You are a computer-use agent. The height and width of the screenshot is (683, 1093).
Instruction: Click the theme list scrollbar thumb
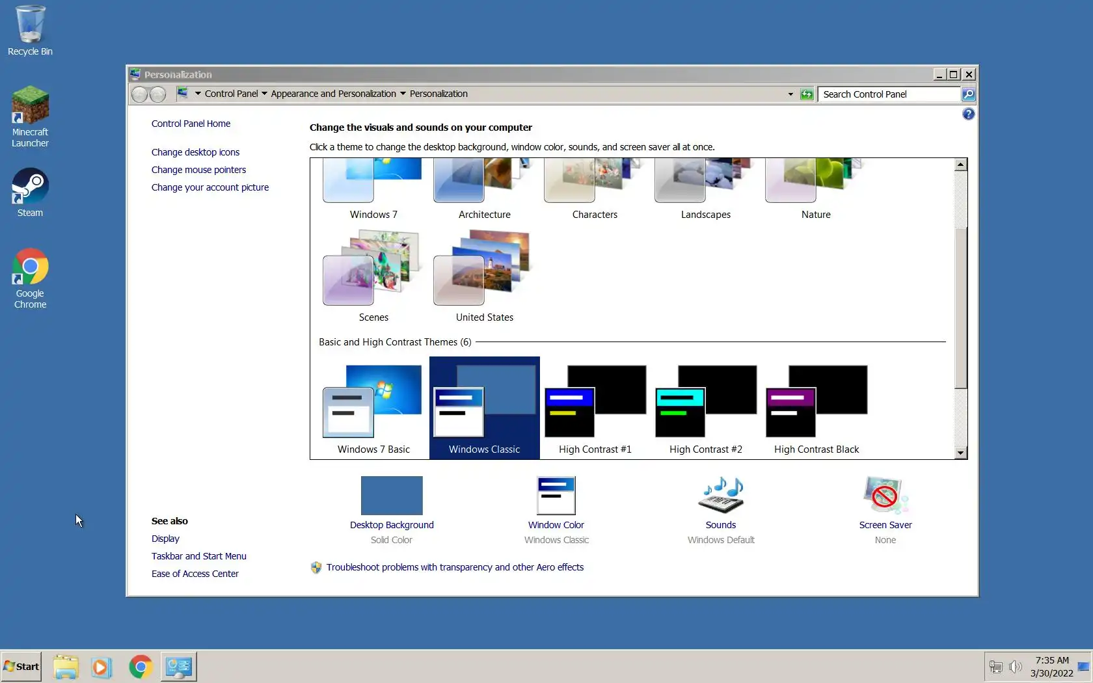(960, 308)
